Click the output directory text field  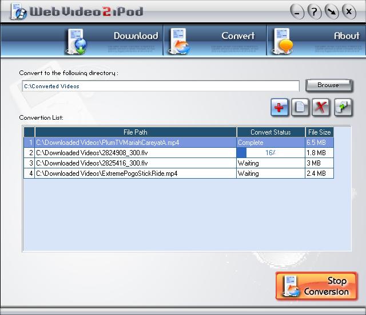(161, 86)
